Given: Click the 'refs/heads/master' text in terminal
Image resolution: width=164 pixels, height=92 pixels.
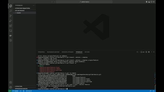Looking at the screenshot, I should click(79, 83).
